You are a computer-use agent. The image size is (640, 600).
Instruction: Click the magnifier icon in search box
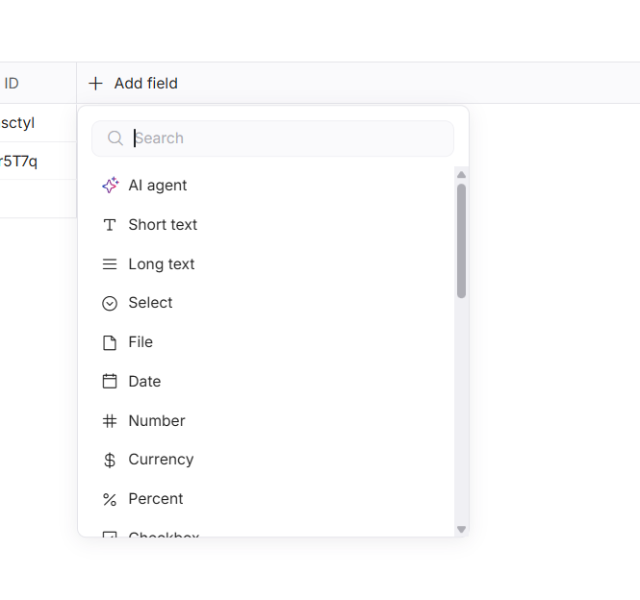tap(115, 138)
